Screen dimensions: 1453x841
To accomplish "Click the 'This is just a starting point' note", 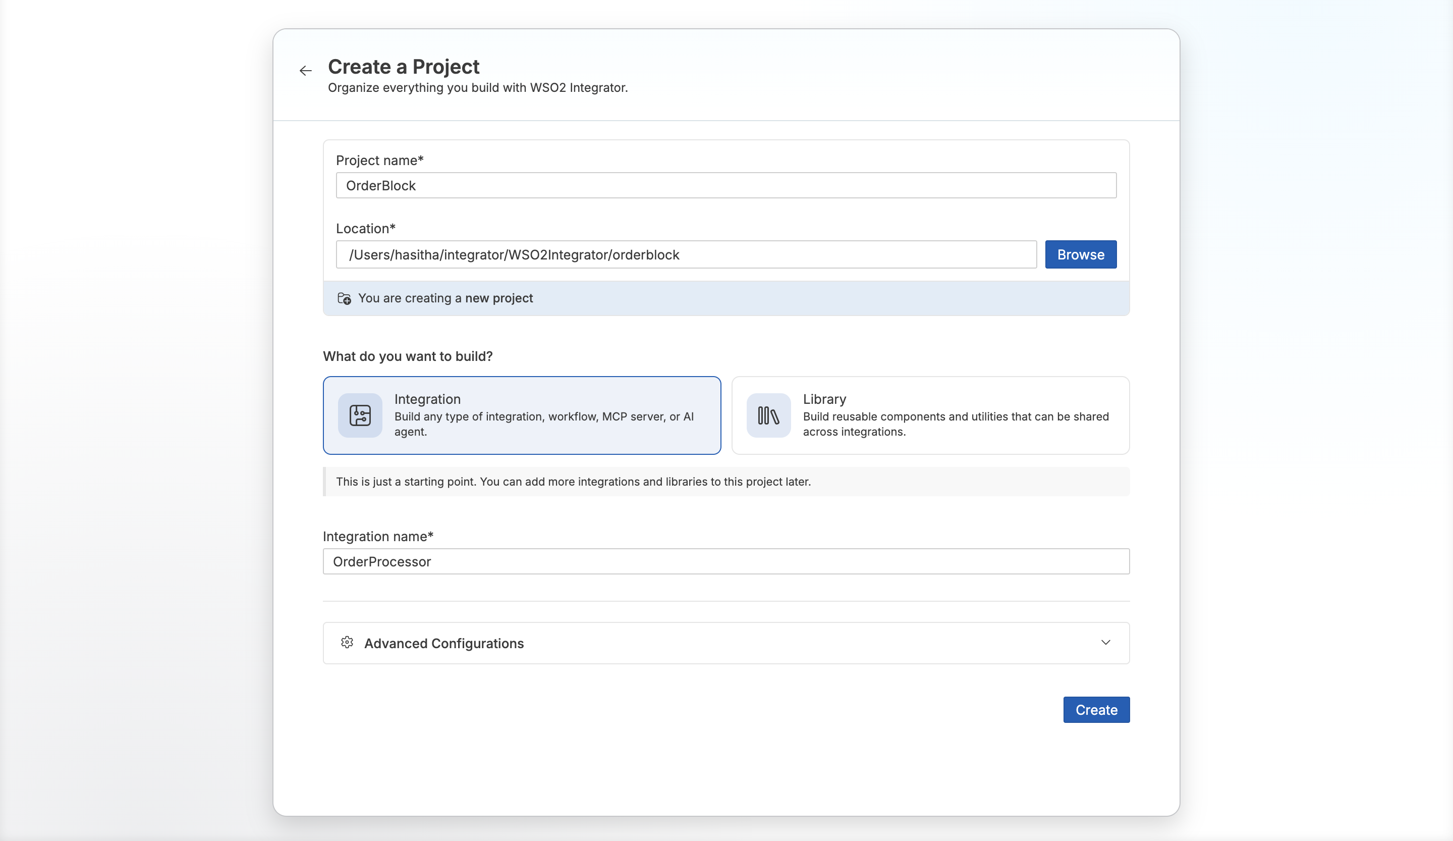I will [x=573, y=482].
